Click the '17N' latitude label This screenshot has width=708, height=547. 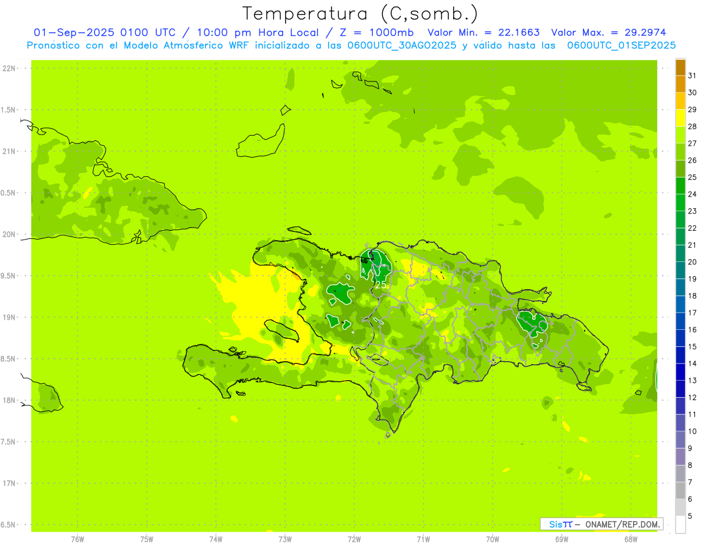(9, 483)
